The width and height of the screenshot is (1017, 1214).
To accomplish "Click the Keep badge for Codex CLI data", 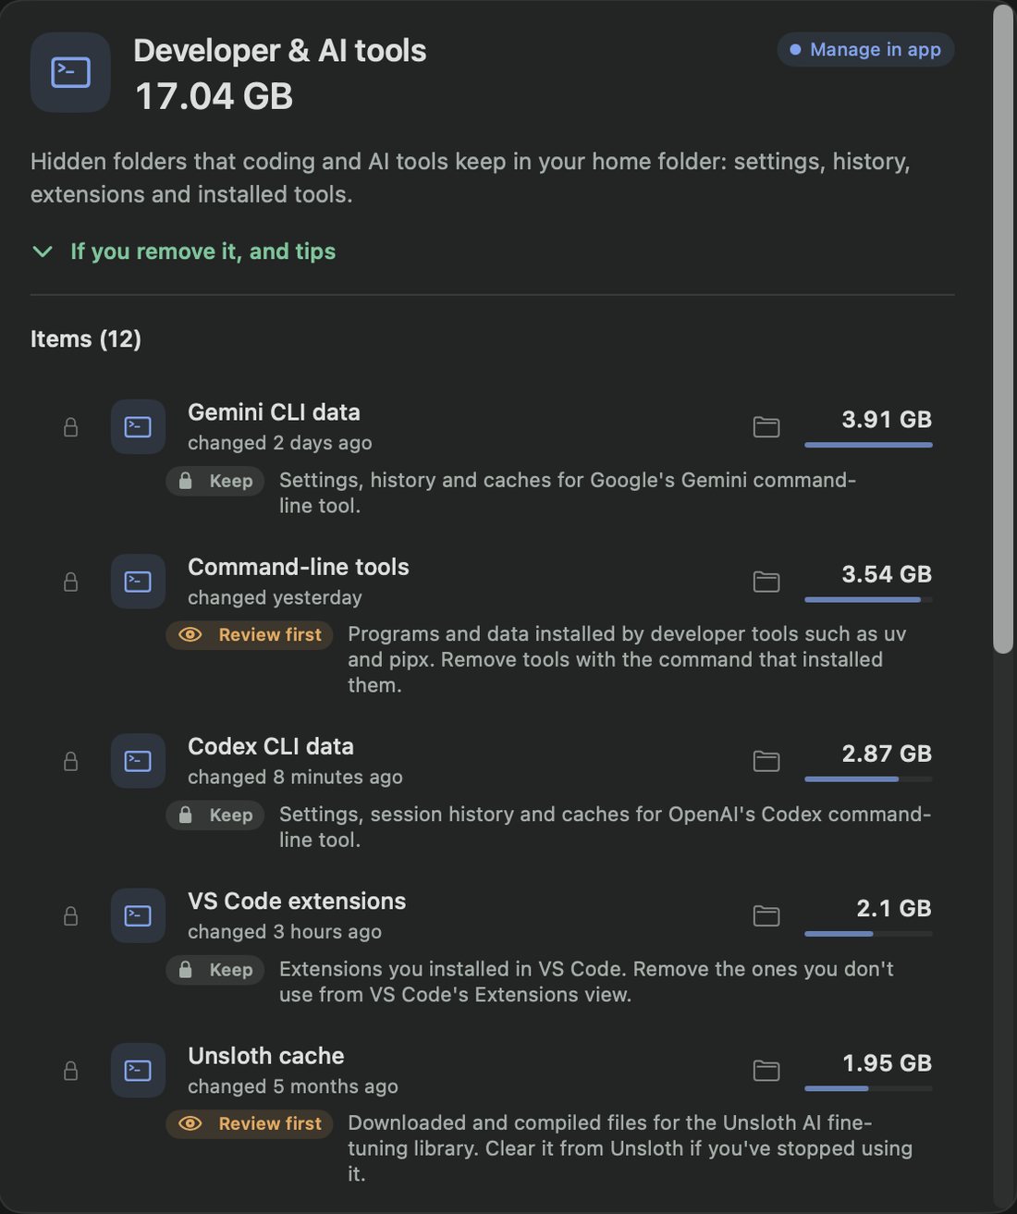I will (215, 815).
